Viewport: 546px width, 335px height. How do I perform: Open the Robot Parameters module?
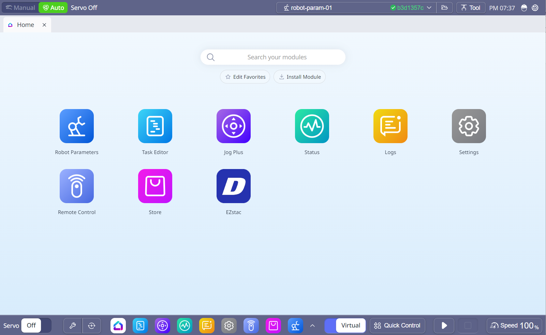(77, 126)
